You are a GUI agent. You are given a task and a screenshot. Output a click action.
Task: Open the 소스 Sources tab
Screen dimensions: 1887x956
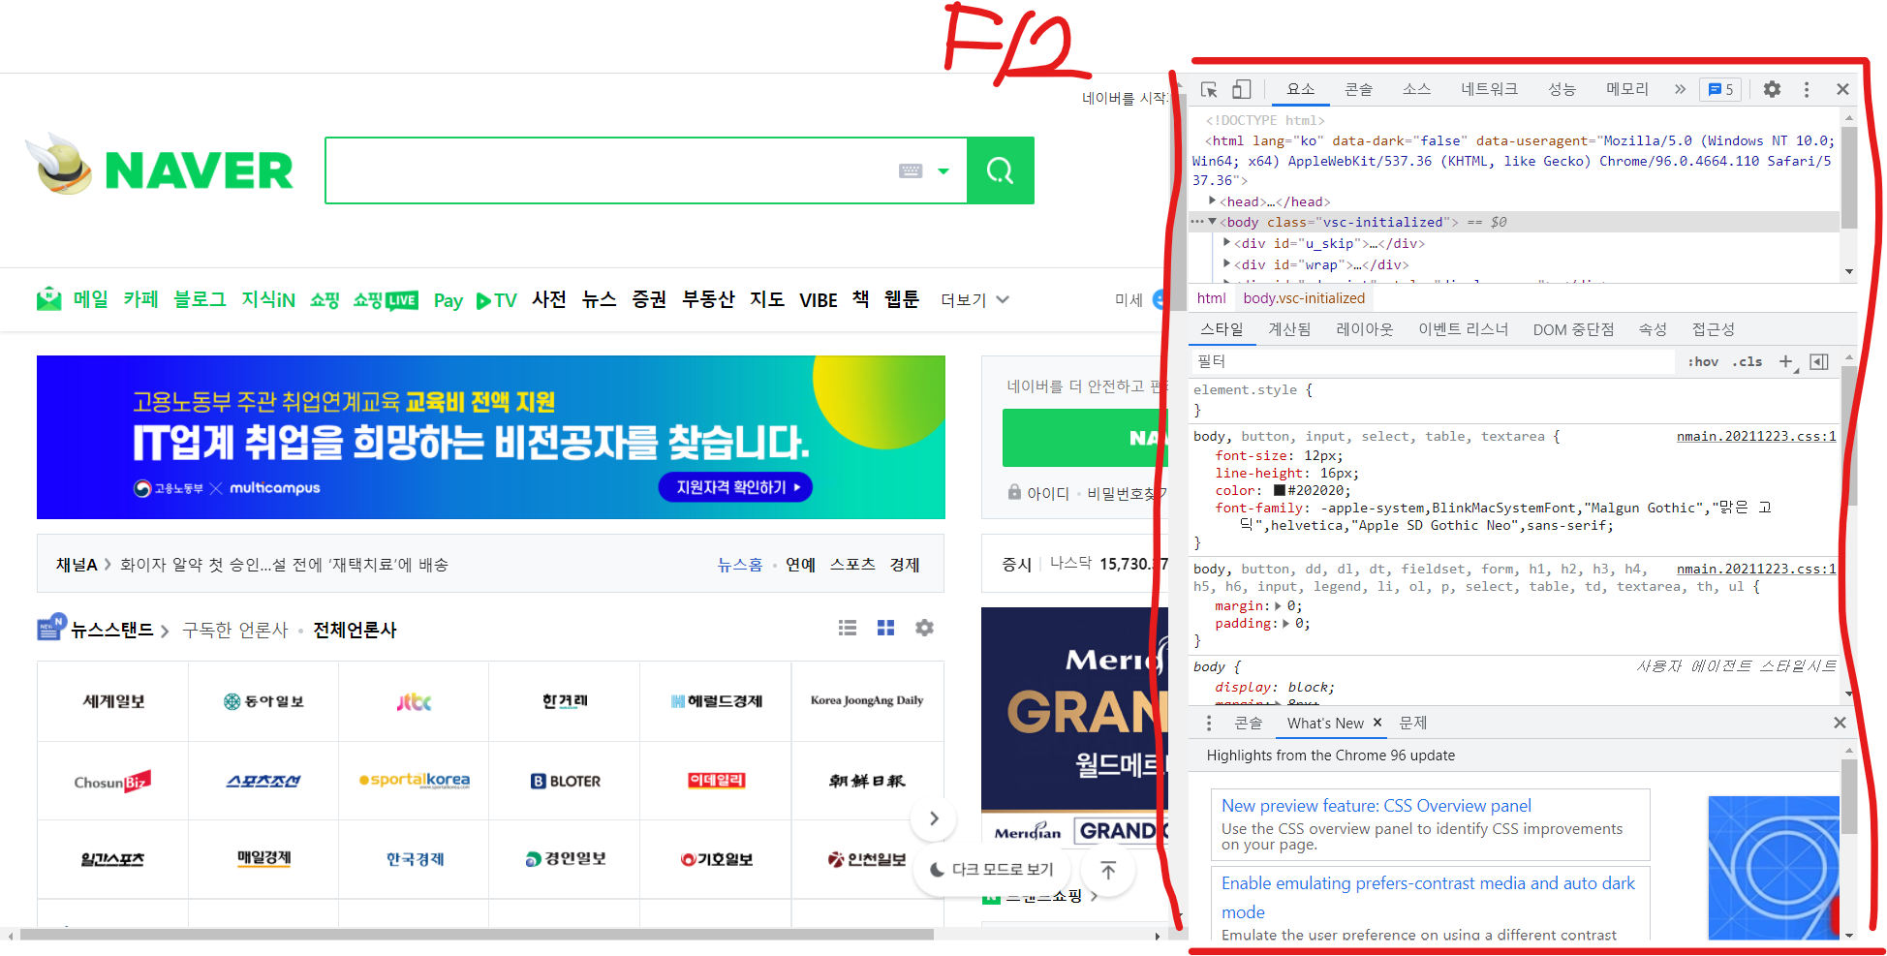coord(1416,89)
